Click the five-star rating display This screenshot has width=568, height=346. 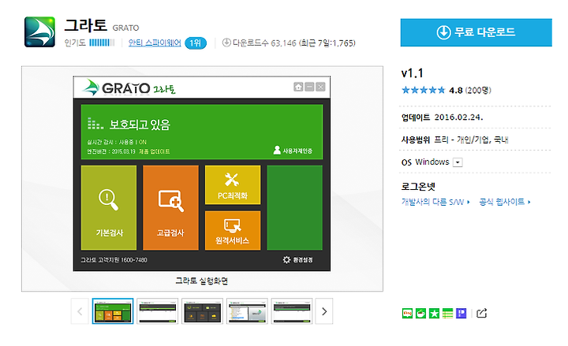(423, 90)
